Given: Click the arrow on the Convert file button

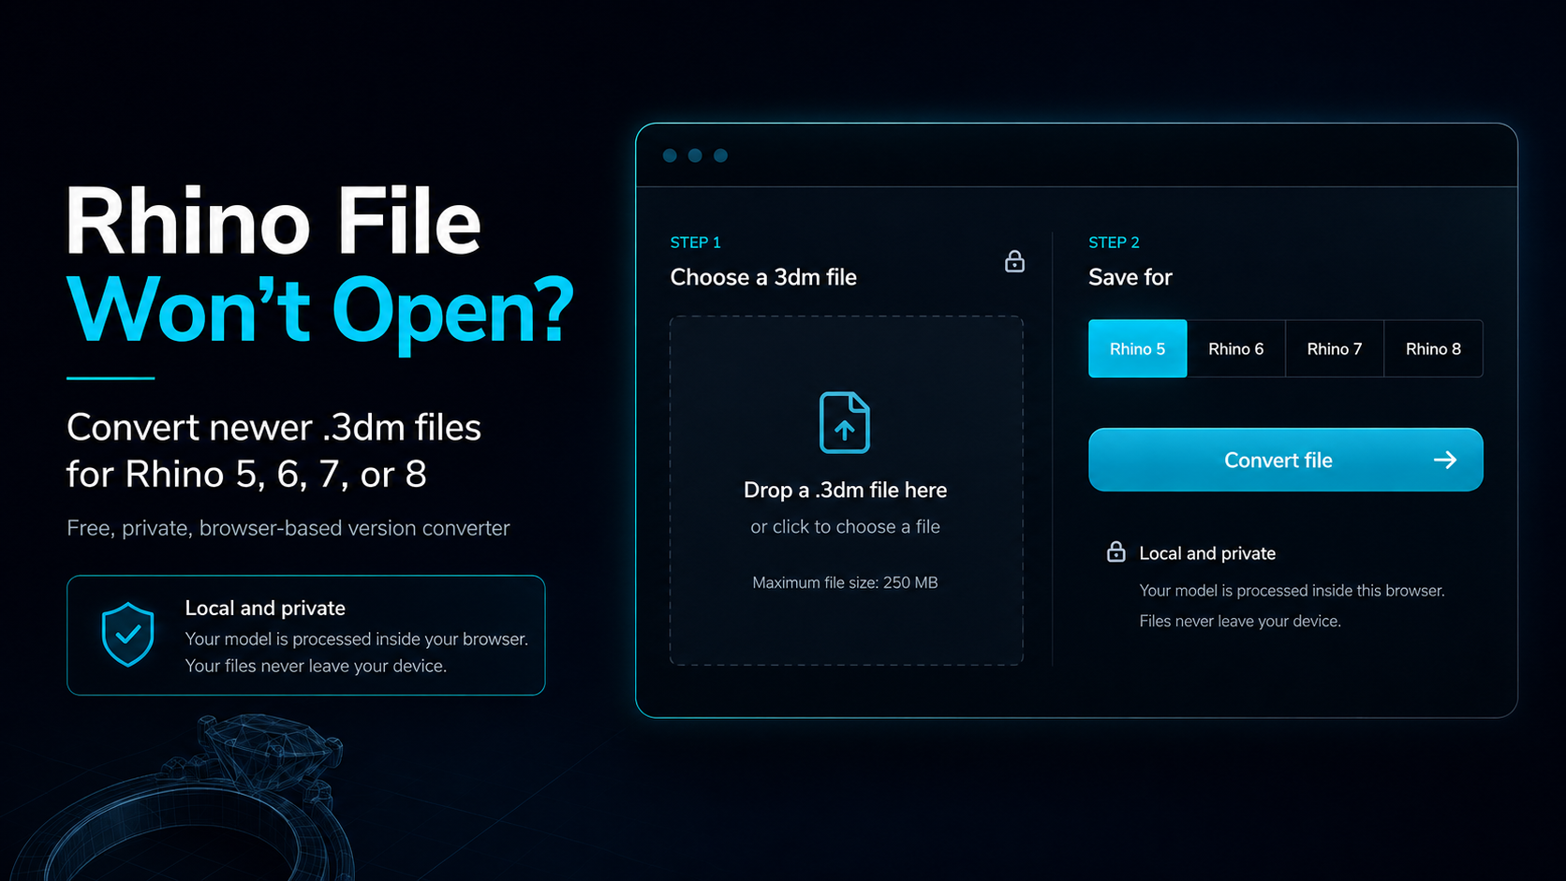Looking at the screenshot, I should [x=1445, y=460].
